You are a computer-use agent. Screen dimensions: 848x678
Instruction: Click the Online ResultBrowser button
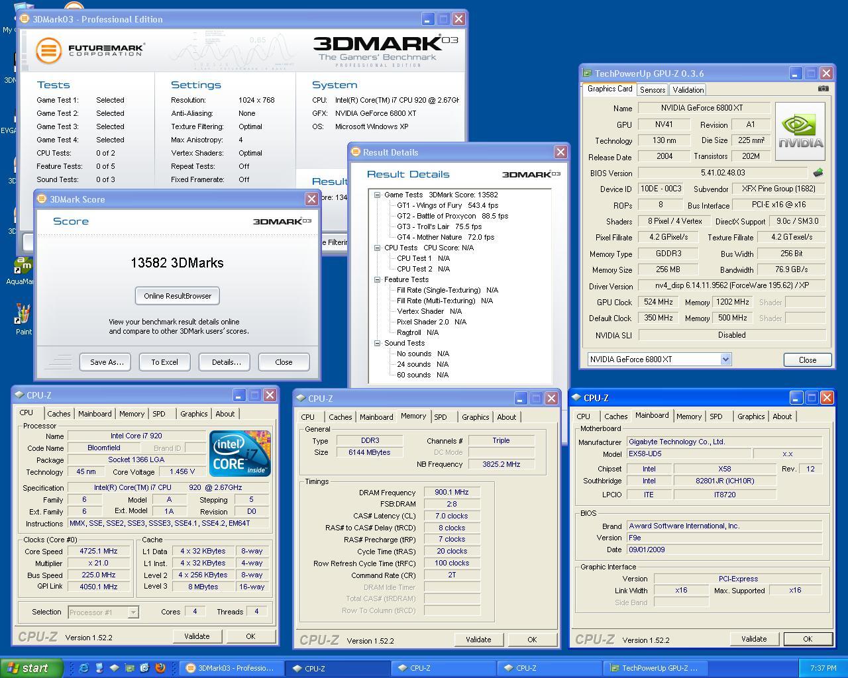click(x=178, y=296)
